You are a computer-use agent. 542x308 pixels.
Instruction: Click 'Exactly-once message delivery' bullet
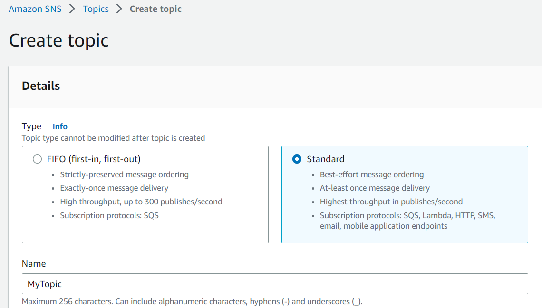coord(114,188)
